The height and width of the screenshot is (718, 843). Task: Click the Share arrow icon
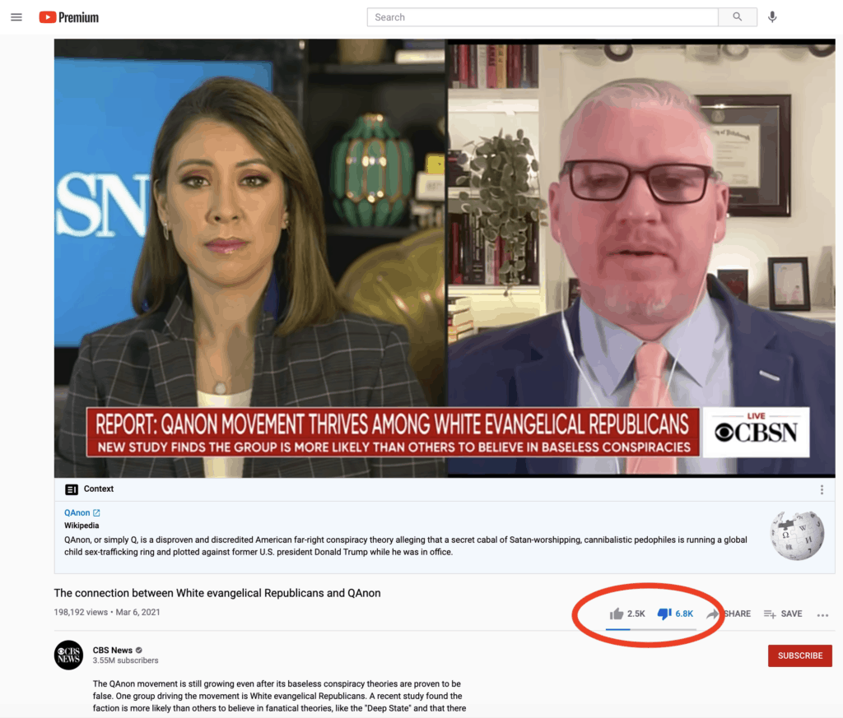pyautogui.click(x=713, y=614)
